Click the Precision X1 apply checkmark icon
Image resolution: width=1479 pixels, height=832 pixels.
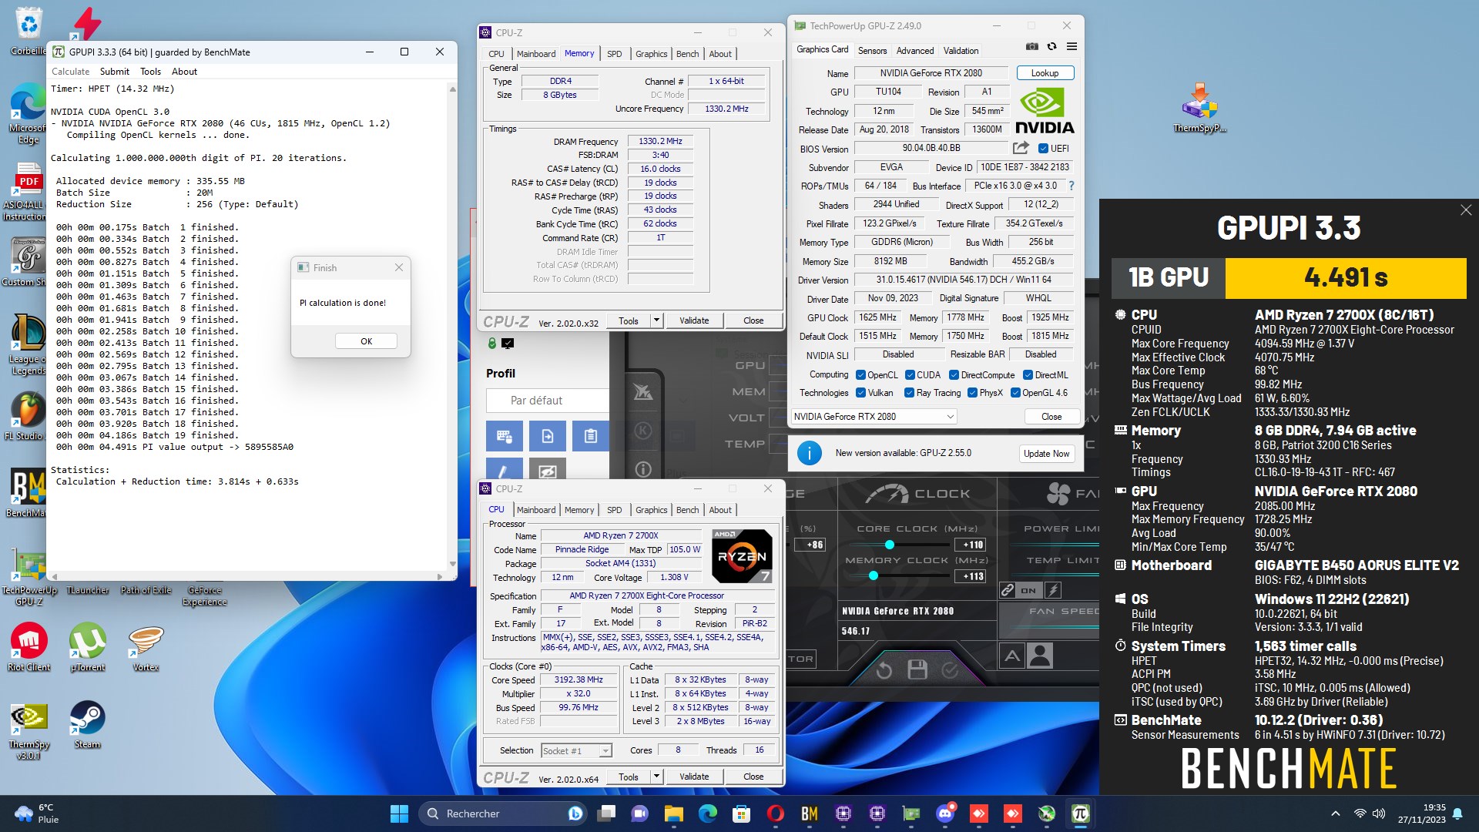[950, 669]
